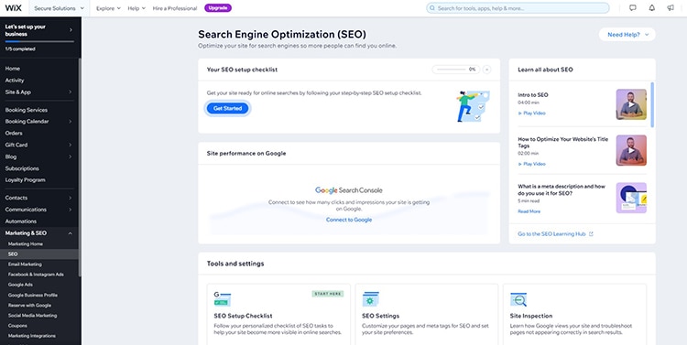The height and width of the screenshot is (345, 687).
Task: Open the meta description article thumbnail
Action: tap(631, 198)
